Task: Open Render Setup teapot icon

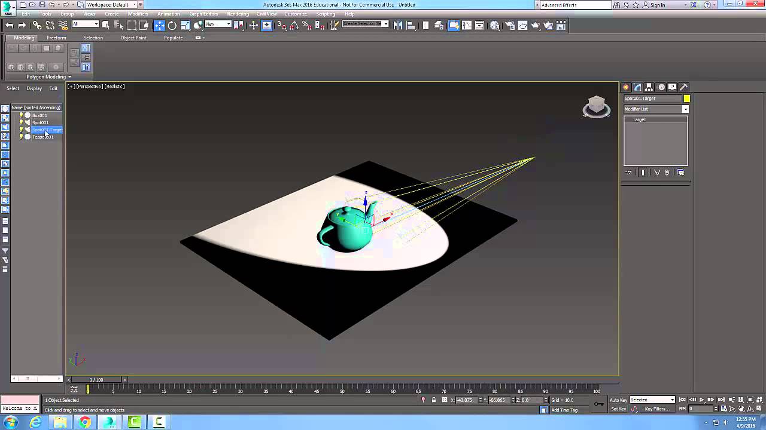Action: point(509,25)
